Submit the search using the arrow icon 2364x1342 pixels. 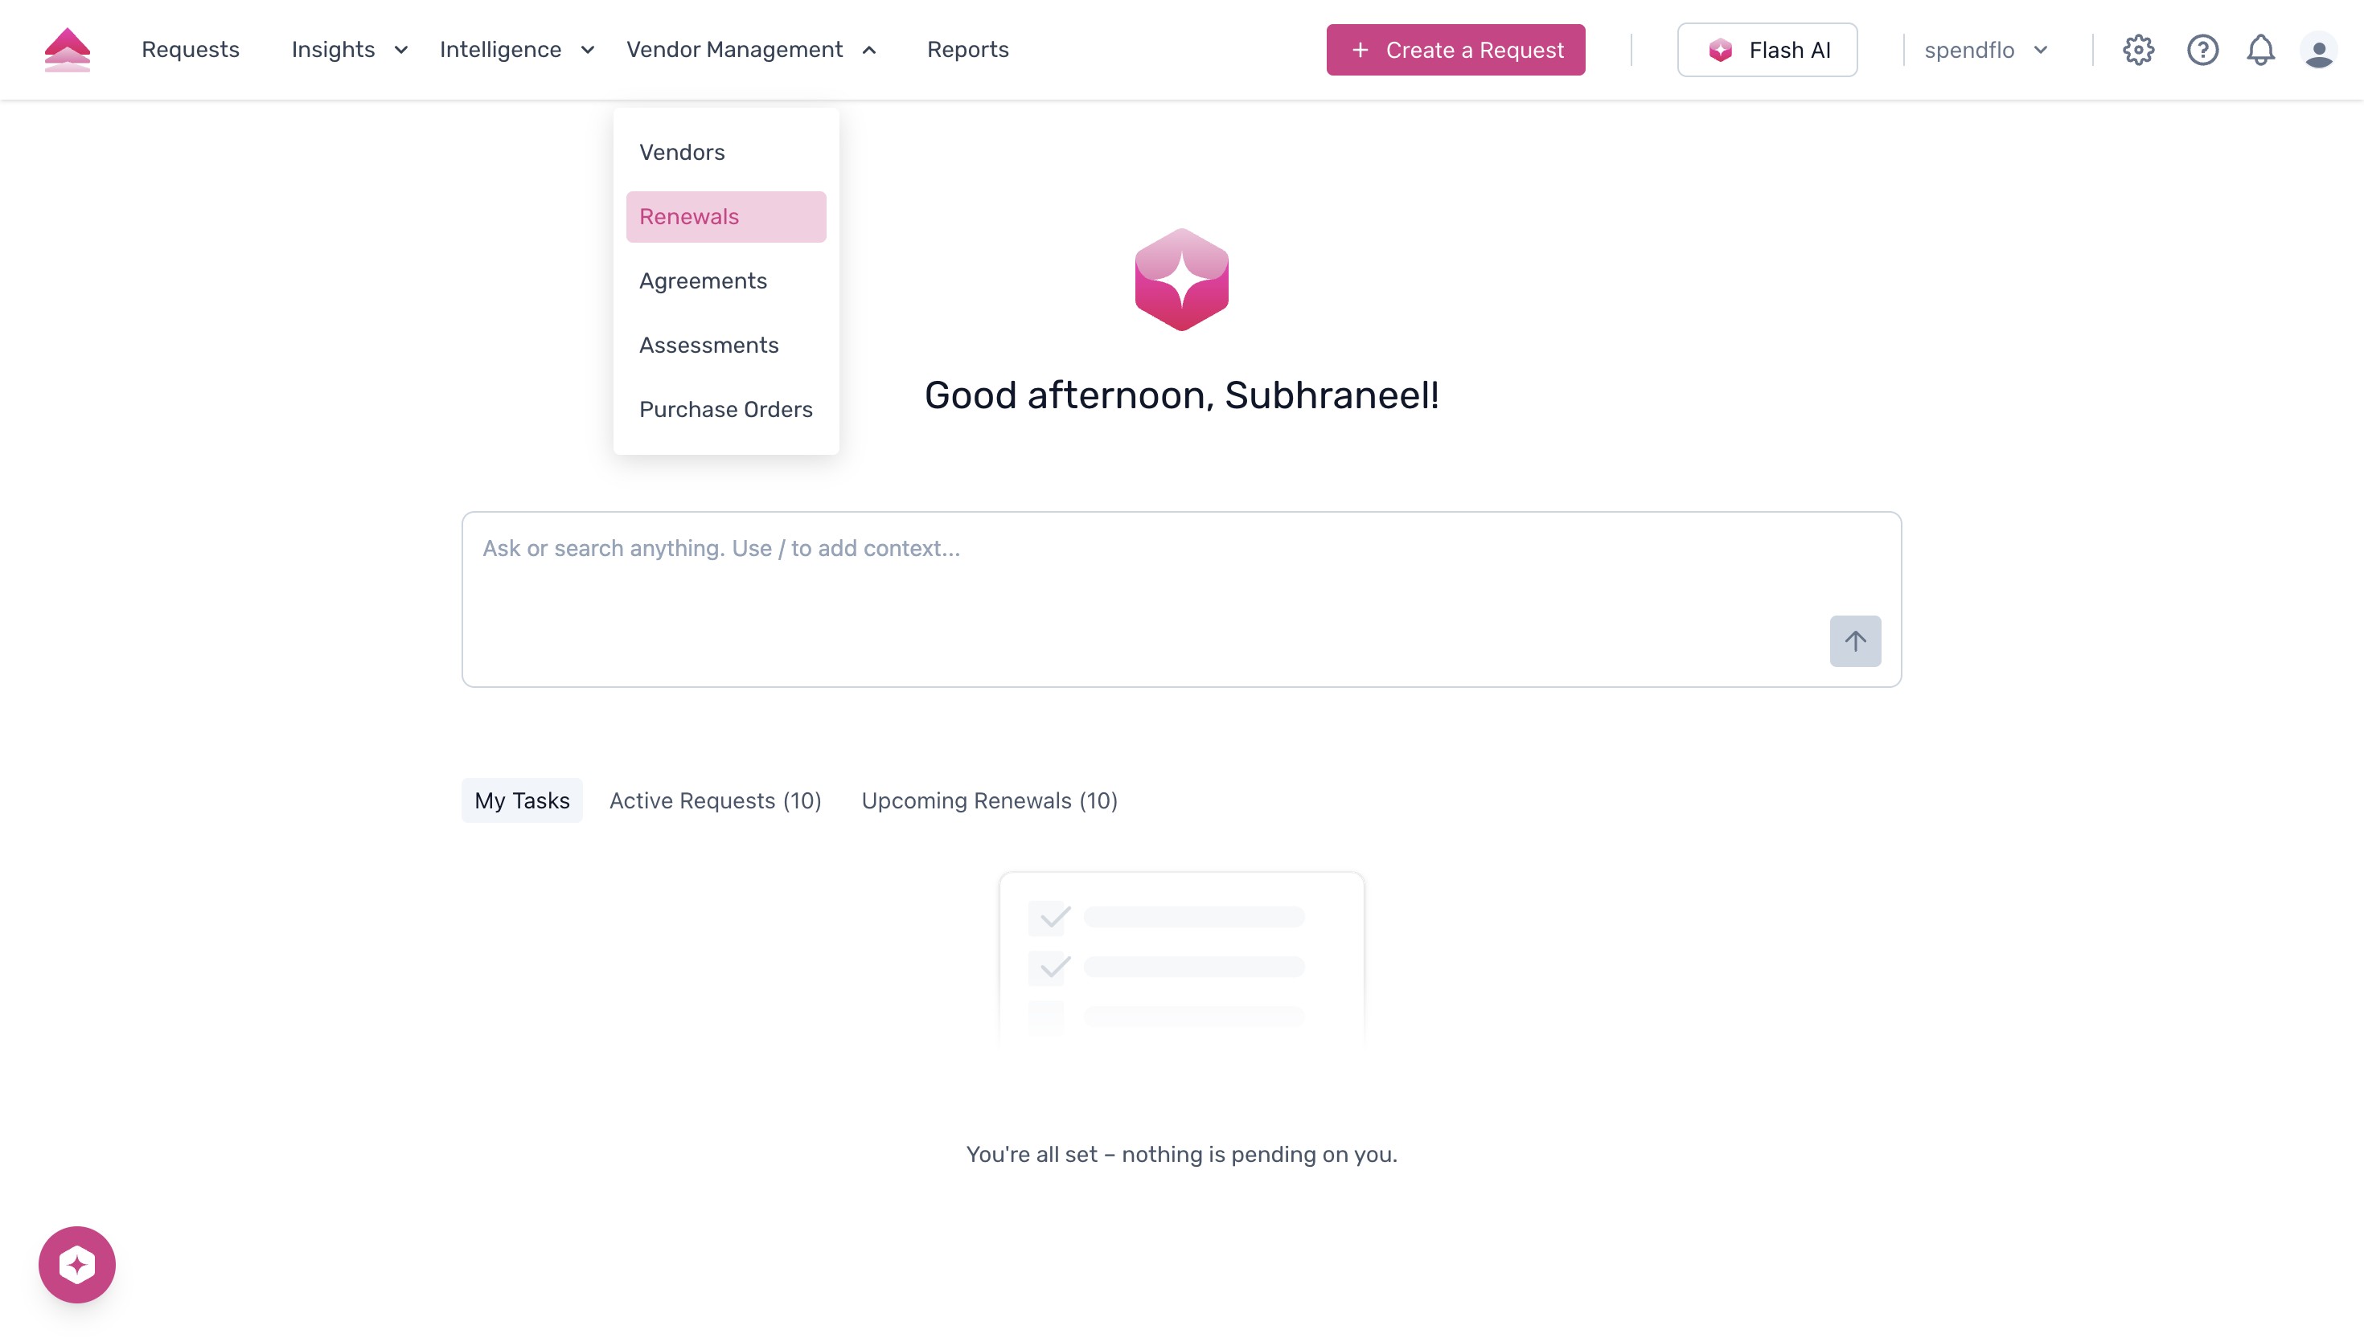tap(1855, 640)
